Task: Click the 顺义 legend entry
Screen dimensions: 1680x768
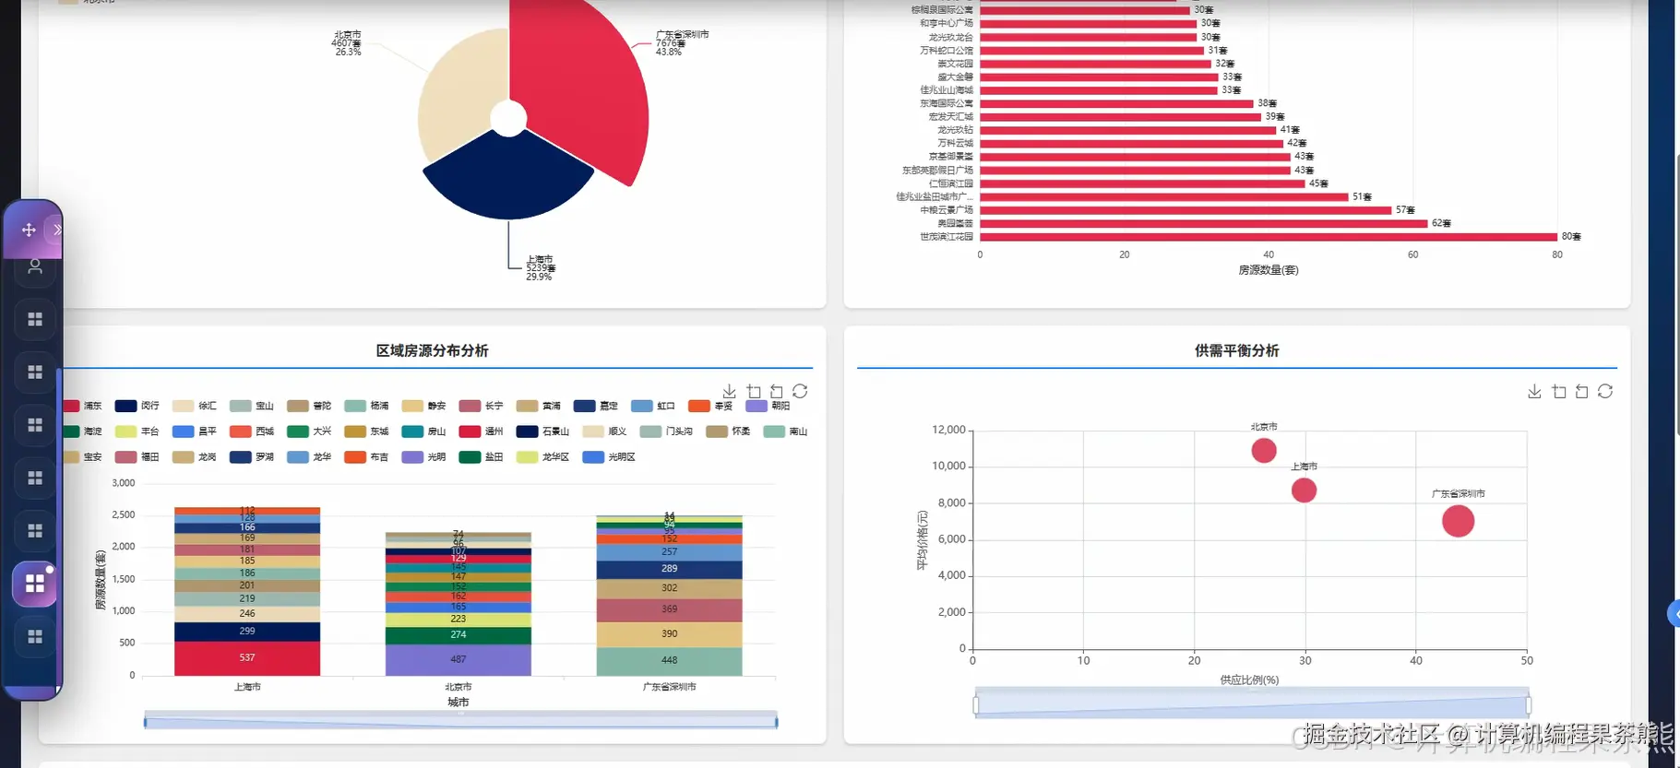Action: click(x=605, y=431)
